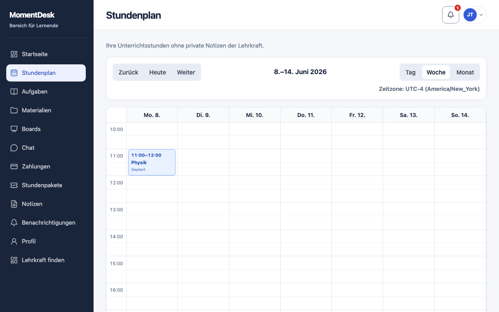The image size is (499, 312).
Task: Jump to today with Heute
Action: coord(157,72)
